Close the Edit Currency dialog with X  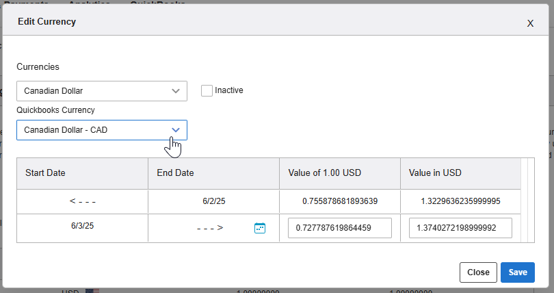tap(529, 23)
